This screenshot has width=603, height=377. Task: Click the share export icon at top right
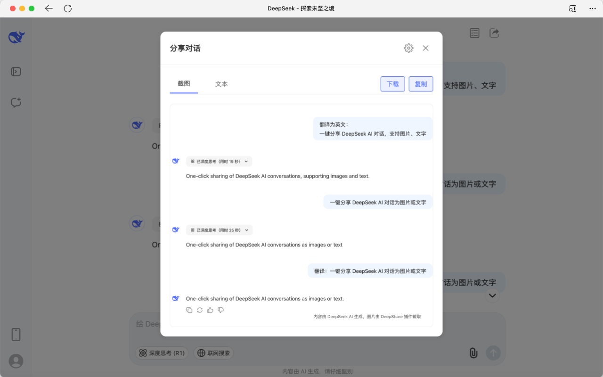point(494,33)
